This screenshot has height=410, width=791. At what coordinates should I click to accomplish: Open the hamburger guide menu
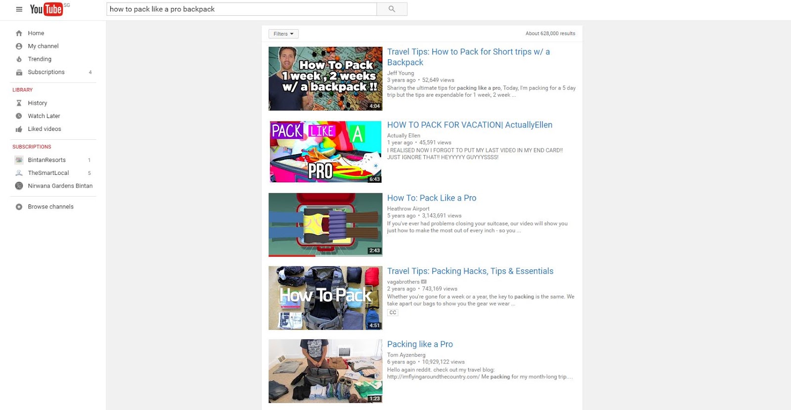pyautogui.click(x=19, y=9)
